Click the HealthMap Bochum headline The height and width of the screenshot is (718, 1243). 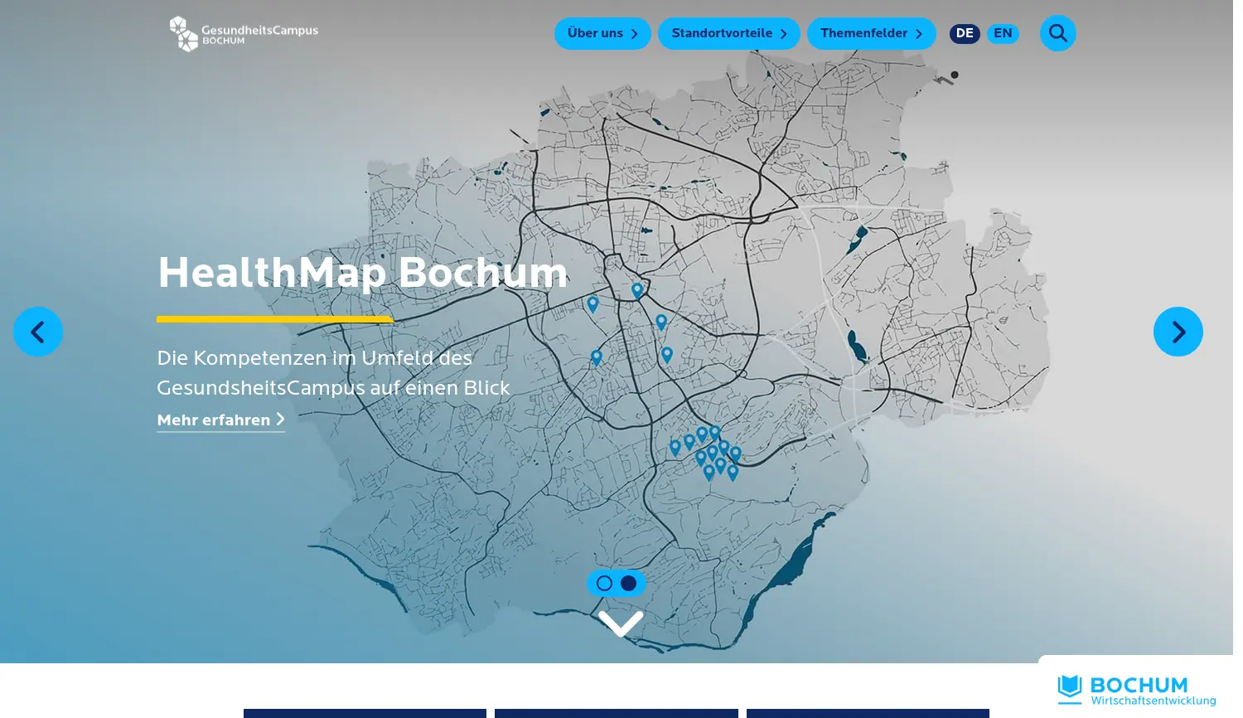[363, 273]
